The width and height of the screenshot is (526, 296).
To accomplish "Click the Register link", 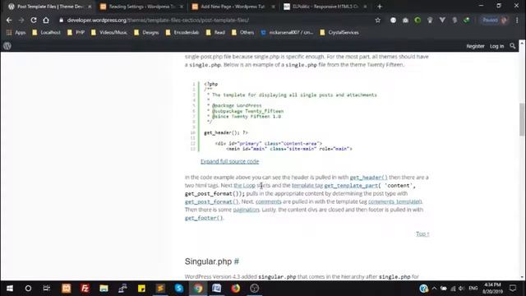I will pos(475,46).
